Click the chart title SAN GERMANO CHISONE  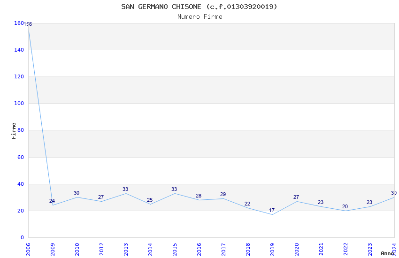click(x=199, y=7)
